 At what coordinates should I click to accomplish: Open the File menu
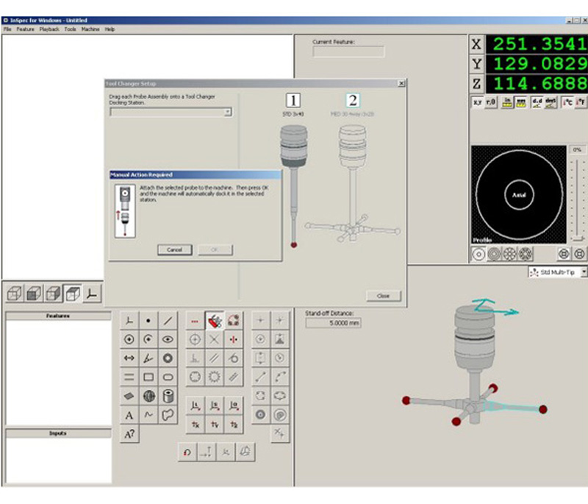tap(7, 29)
